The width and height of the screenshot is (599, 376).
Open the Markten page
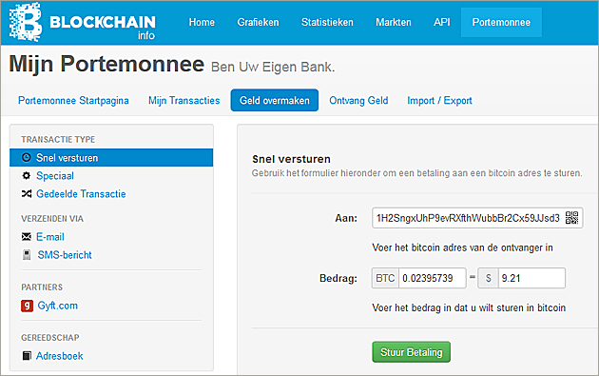(x=394, y=22)
